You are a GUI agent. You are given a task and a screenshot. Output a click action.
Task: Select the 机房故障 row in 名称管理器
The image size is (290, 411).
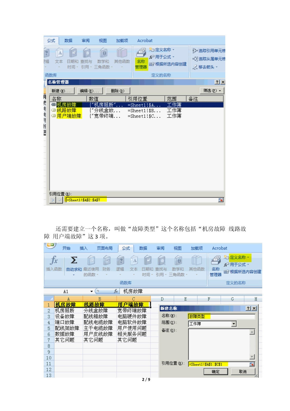coord(137,105)
